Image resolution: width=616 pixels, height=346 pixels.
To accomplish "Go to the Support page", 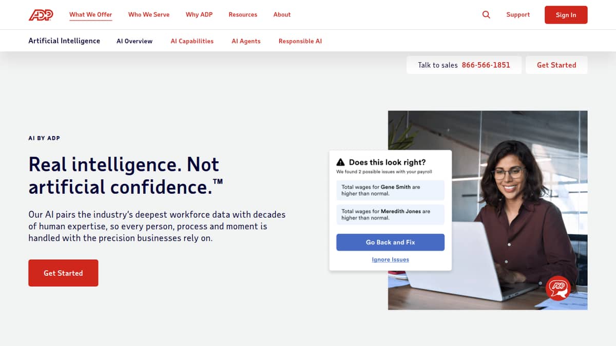I will 518,14.
